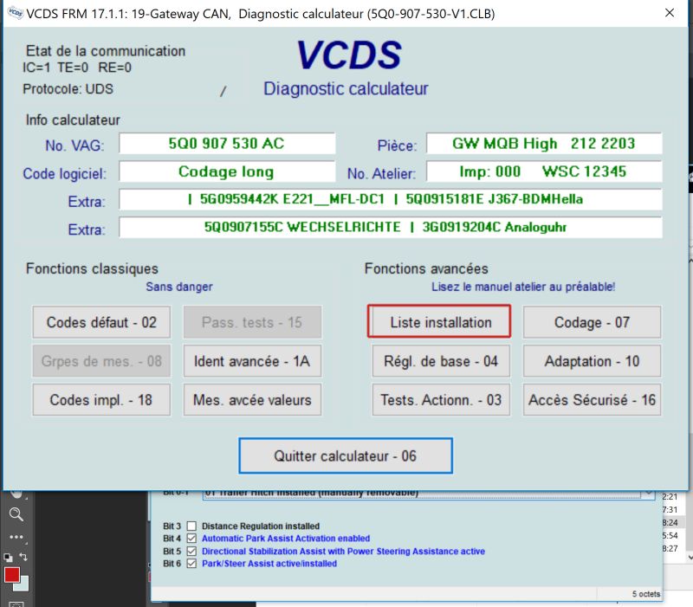Click the Protocole: UDS text
Image resolution: width=693 pixels, height=607 pixels.
68,89
